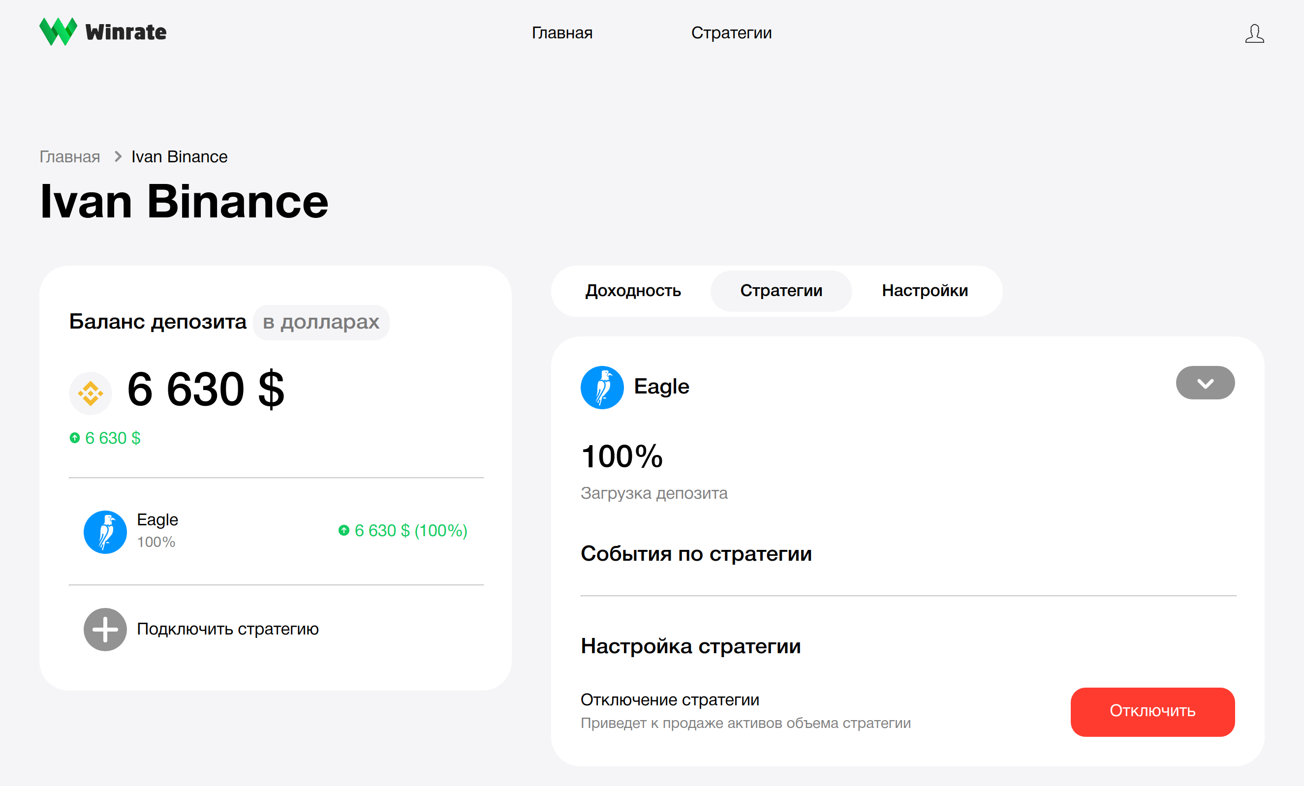This screenshot has height=786, width=1304.
Task: Click the Winrate brand name text
Action: [126, 32]
